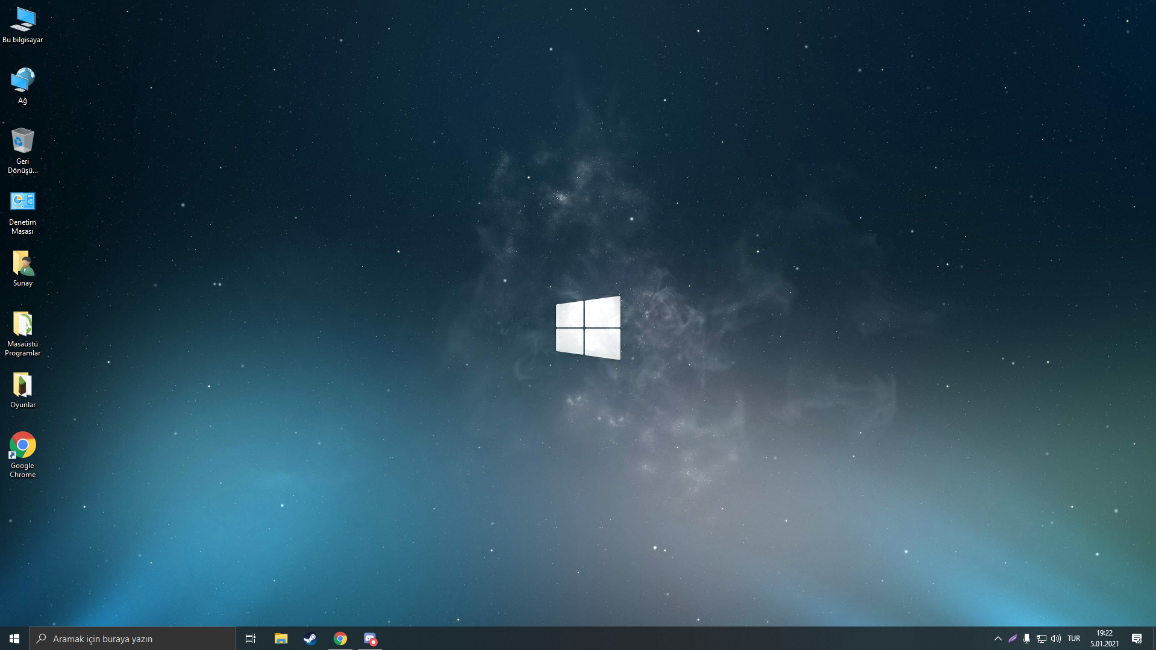Image resolution: width=1156 pixels, height=650 pixels.
Task: Click the Show desktop strip at taskbar end
Action: click(x=1154, y=639)
